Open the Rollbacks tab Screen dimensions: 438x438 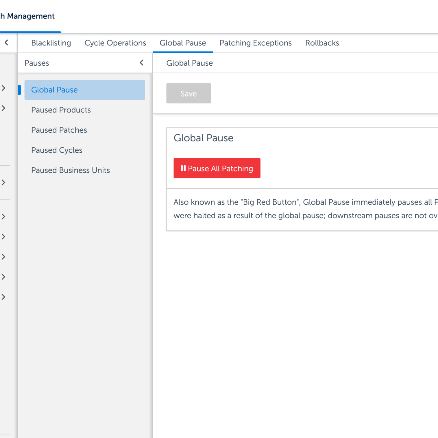(322, 43)
